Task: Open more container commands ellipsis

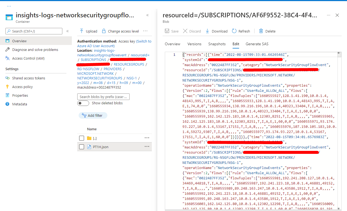Action: 145,31
